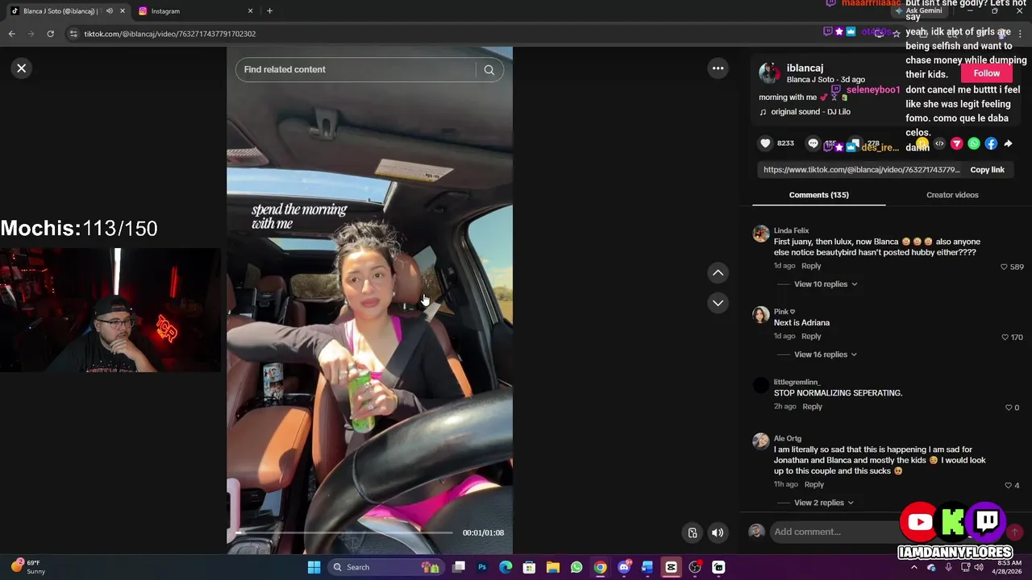
Task: Click the search magnifier in Find related content
Action: 489,70
